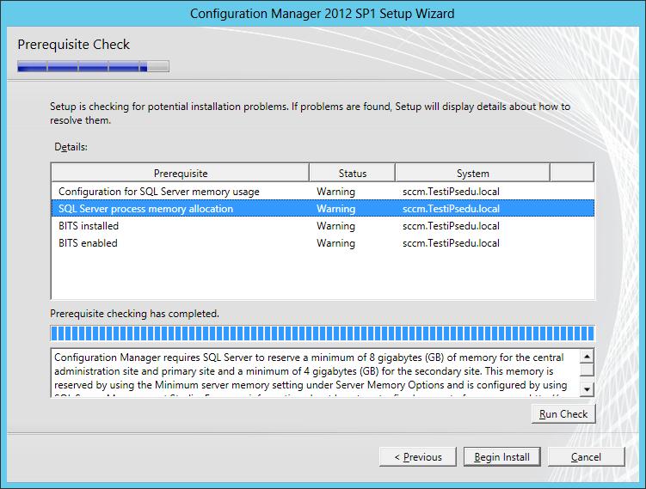646x489 pixels.
Task: Click system name in BITS enabled row
Action: [451, 243]
